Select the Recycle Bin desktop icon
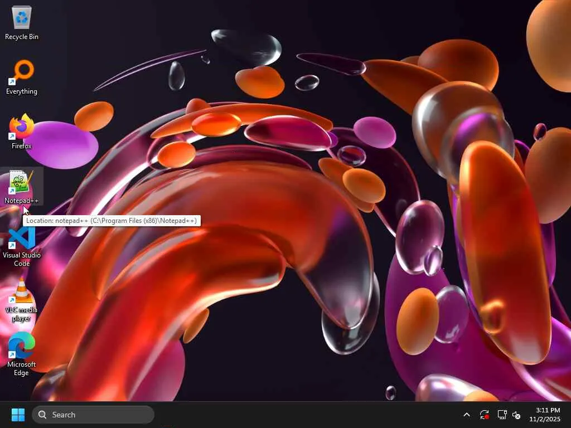 22,23
